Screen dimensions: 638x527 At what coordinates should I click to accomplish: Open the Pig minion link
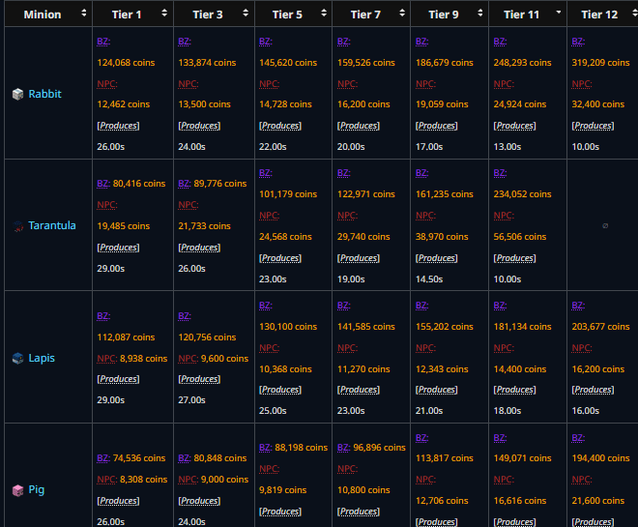point(36,489)
